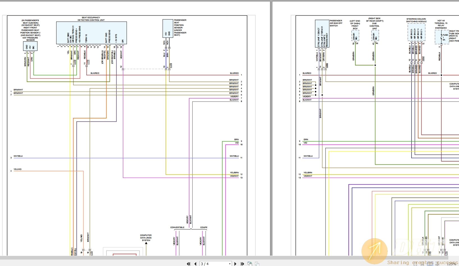Viewport: 459px width, 266px height.
Task: Go forward to next view
Action: tap(257, 264)
